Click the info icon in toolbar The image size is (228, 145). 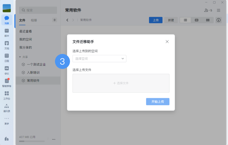point(219,20)
